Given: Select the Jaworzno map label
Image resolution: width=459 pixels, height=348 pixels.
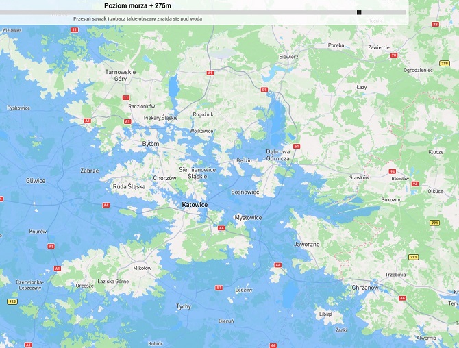Looking at the screenshot, I should [x=306, y=243].
